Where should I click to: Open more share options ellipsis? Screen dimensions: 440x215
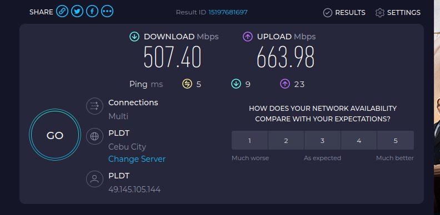click(107, 12)
